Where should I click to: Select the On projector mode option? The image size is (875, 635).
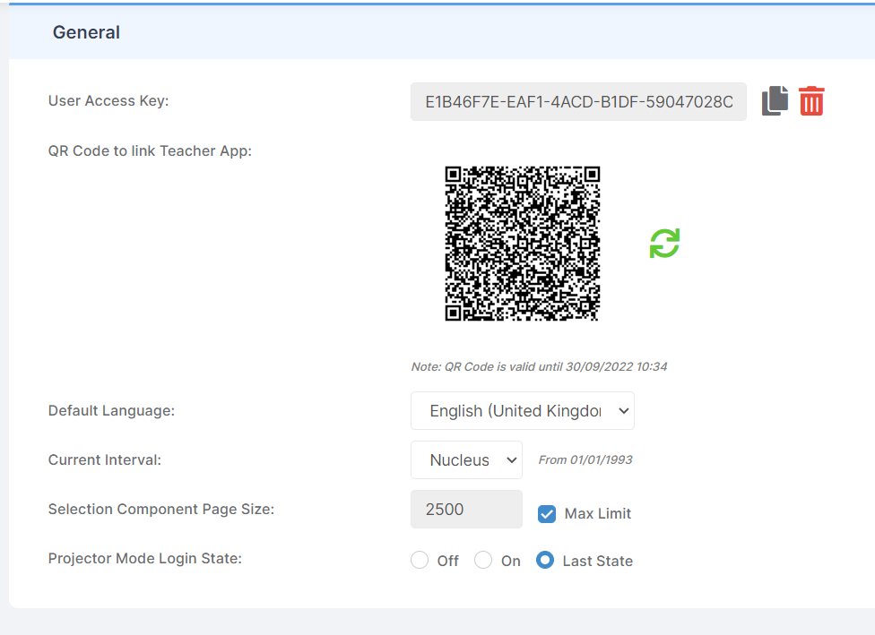pyautogui.click(x=483, y=560)
